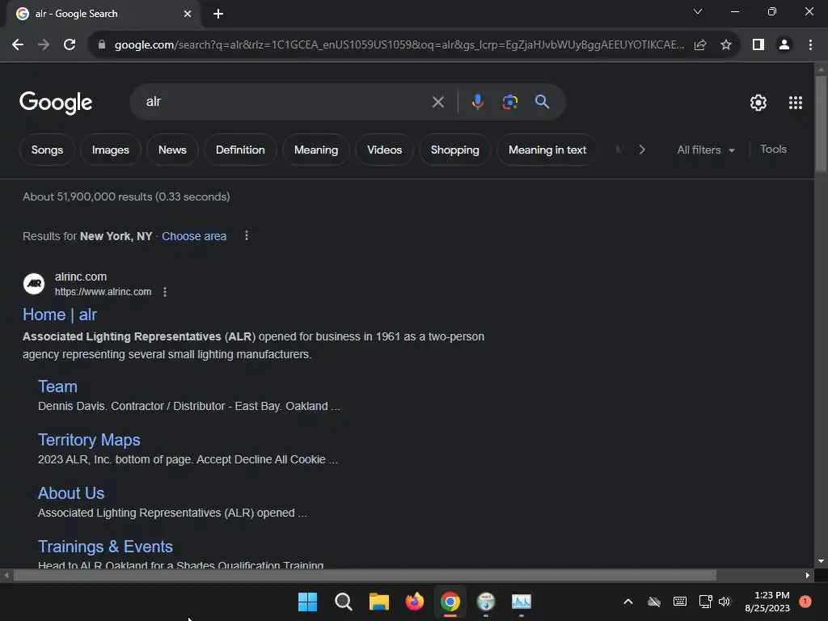828x621 pixels.
Task: Open clock and date panel
Action: [767, 602]
